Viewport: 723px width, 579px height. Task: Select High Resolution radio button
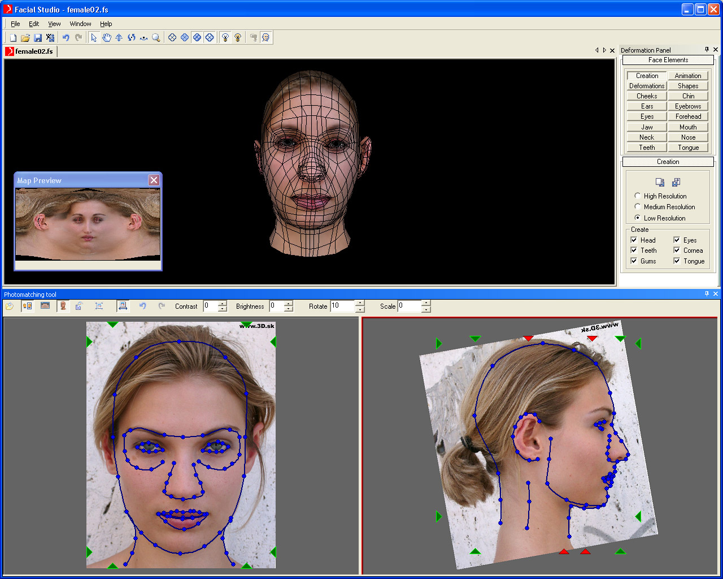click(638, 196)
